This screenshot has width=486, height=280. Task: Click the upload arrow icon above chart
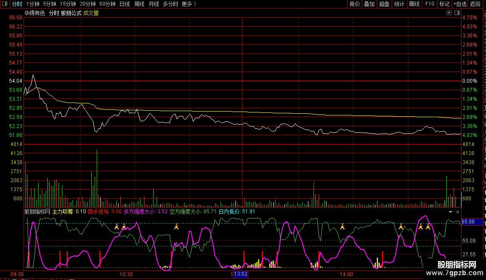tap(449, 13)
